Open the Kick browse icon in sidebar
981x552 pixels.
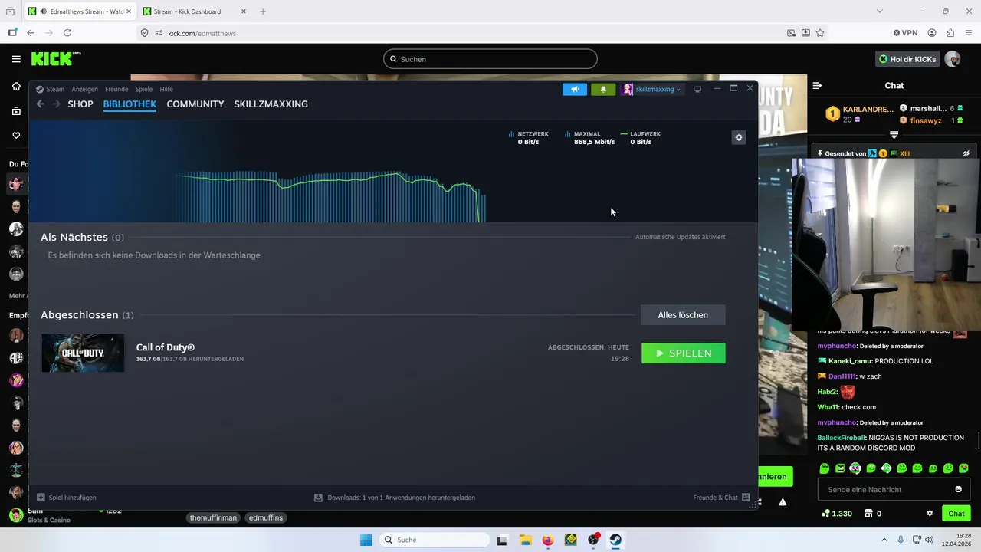coord(16,111)
